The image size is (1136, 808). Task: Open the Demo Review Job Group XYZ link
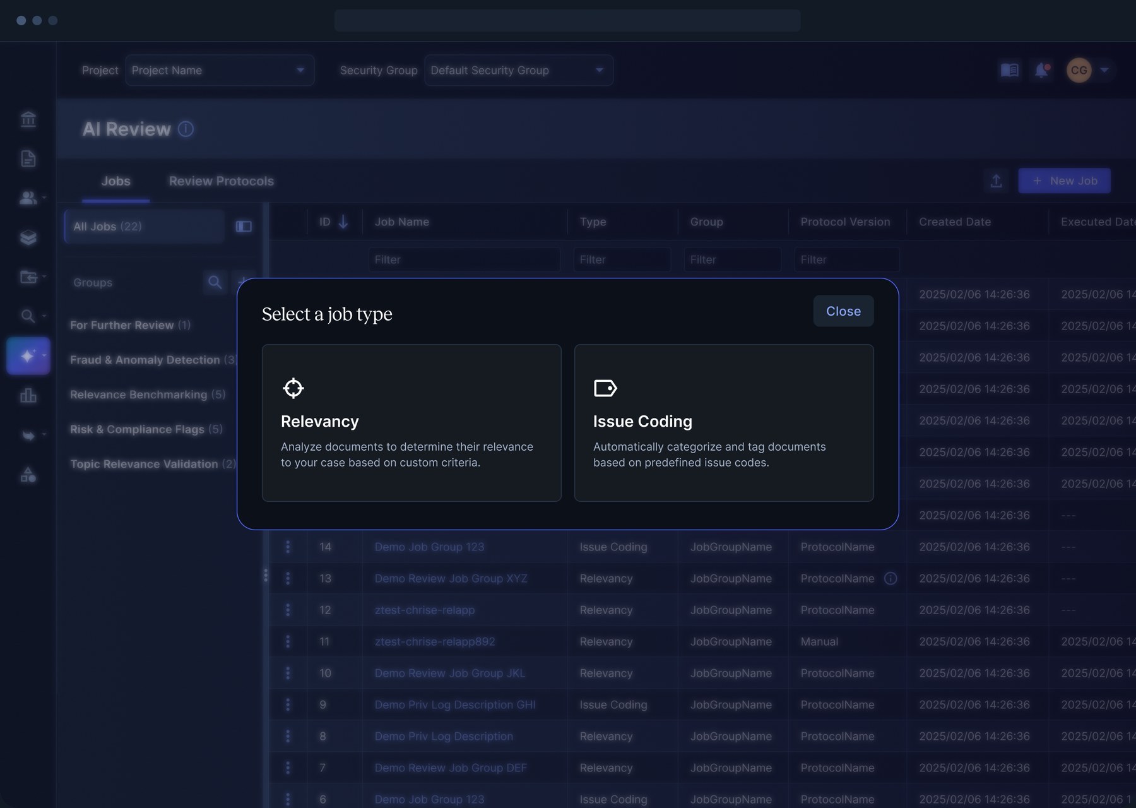451,578
